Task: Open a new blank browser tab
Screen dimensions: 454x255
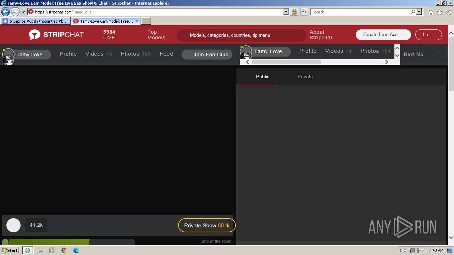Action: point(146,21)
